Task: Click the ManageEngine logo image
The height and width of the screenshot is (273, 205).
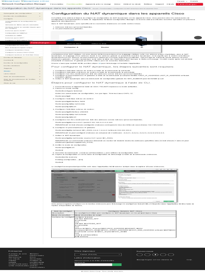Action: [x=11, y=1]
